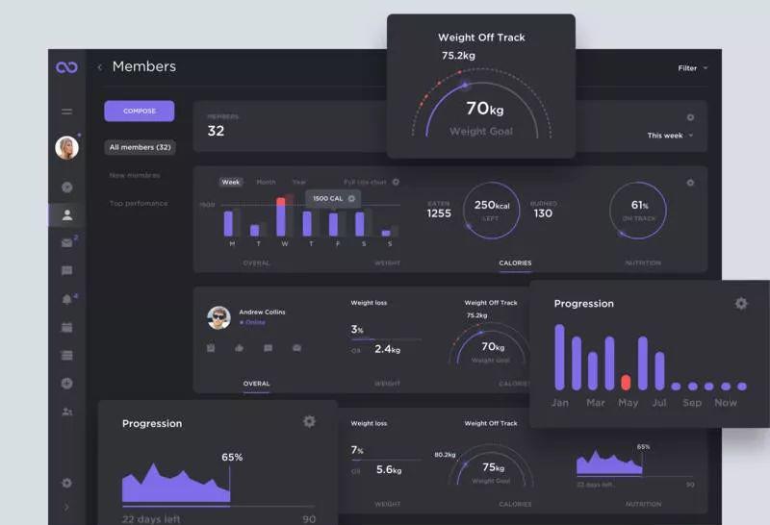Click the gear beside Full size chart
Viewport: 770px width, 525px height.
point(396,182)
